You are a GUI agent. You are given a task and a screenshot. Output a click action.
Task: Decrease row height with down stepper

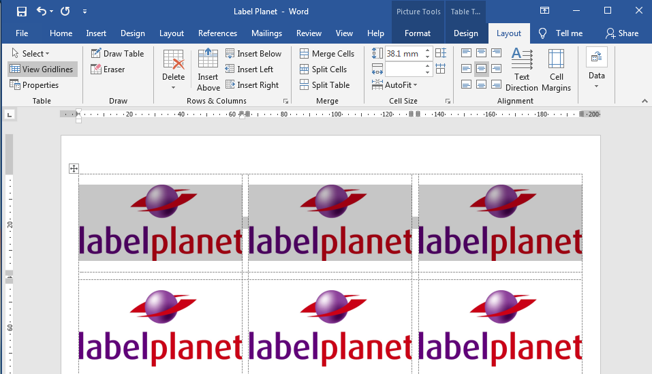coord(427,57)
